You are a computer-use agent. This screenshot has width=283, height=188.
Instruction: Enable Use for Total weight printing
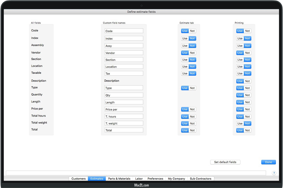(240, 124)
